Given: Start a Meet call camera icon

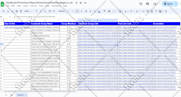Looking at the screenshot, I should [x=155, y=4].
